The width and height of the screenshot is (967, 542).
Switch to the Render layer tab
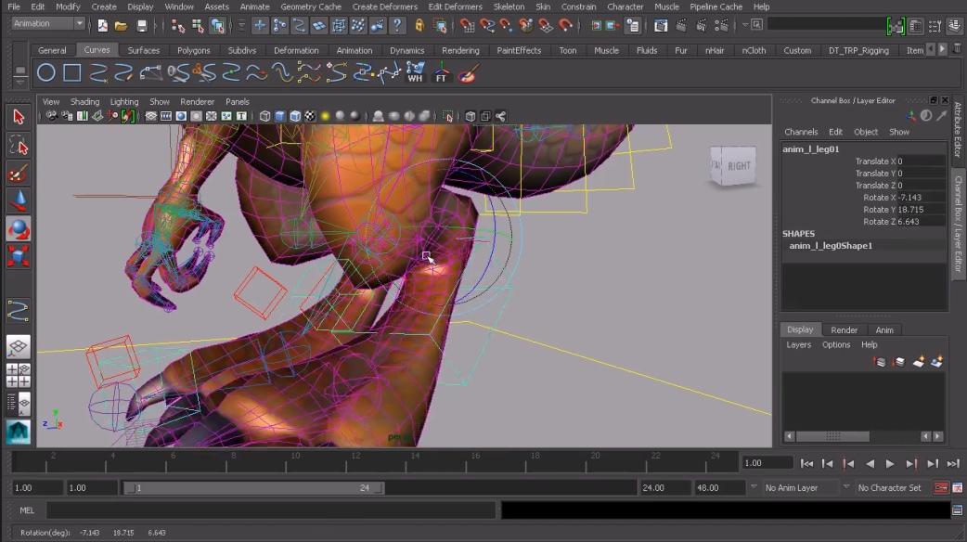coord(844,329)
